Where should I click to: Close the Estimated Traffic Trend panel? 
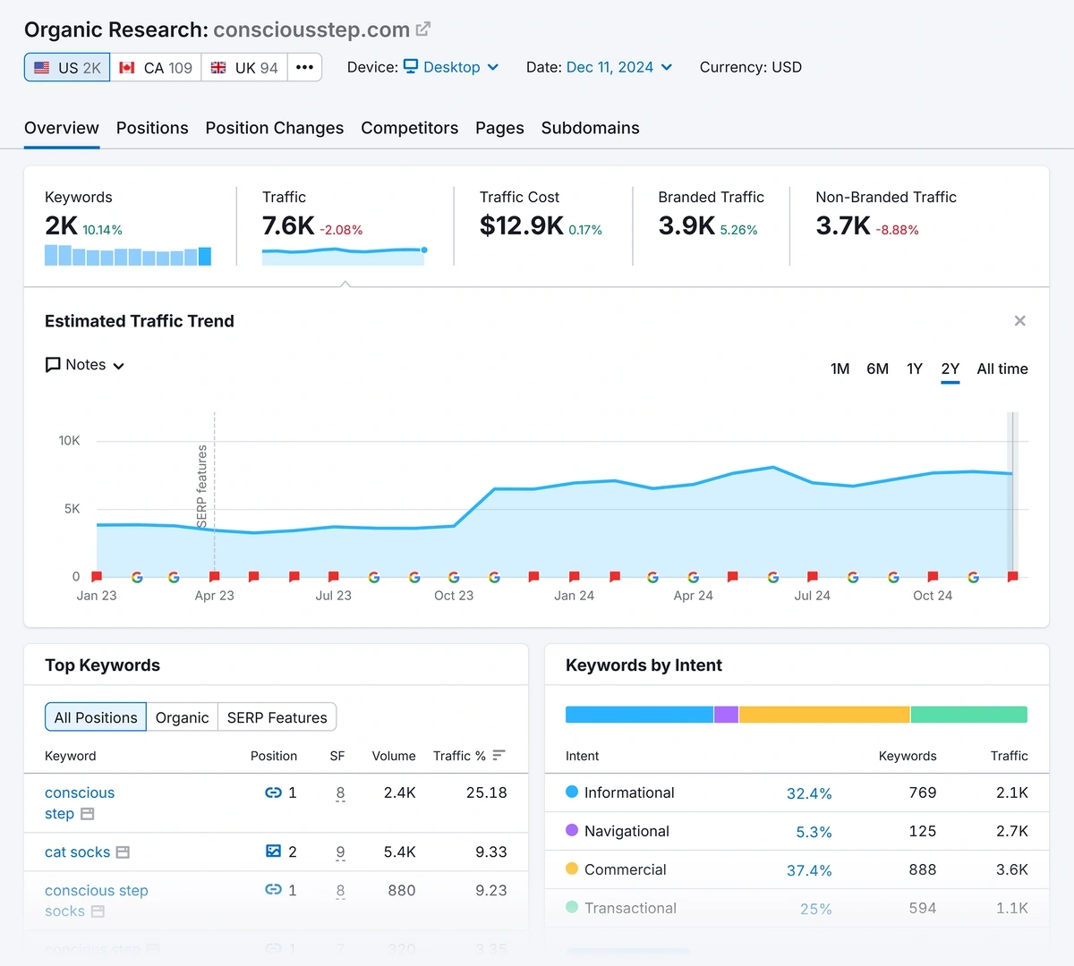(x=1019, y=321)
